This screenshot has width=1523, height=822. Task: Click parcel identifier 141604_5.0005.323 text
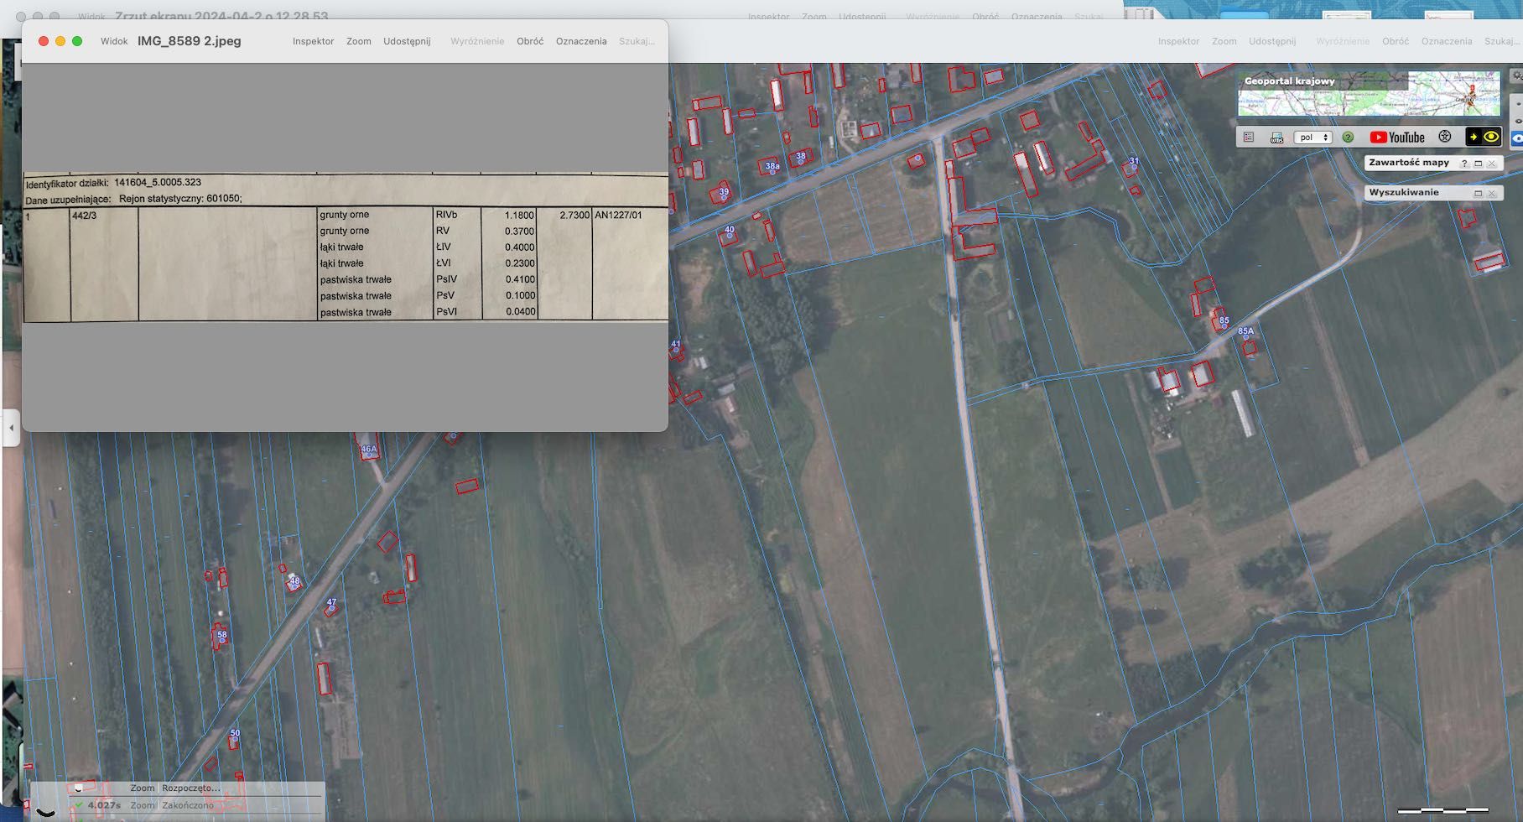[x=158, y=183]
